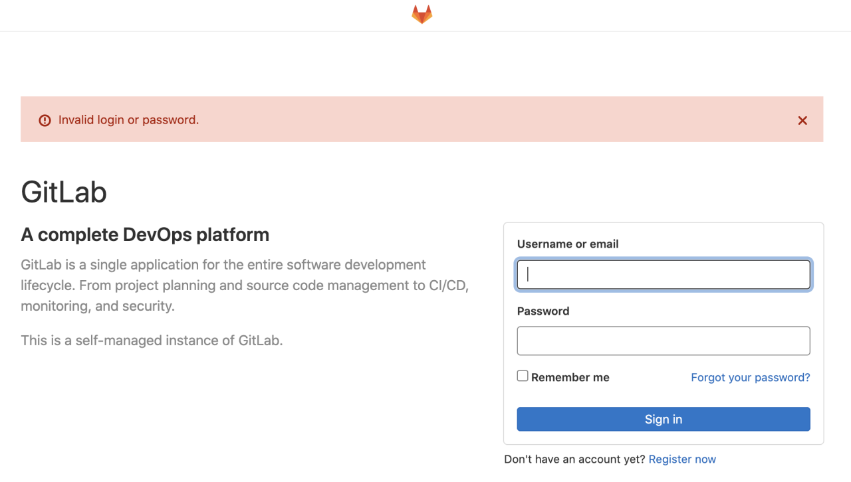
Task: Click the Password label above field
Action: [x=543, y=311]
